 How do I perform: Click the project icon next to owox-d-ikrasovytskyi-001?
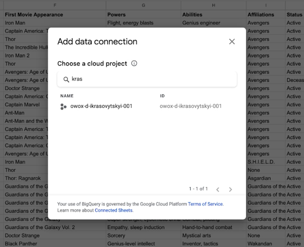click(x=63, y=106)
